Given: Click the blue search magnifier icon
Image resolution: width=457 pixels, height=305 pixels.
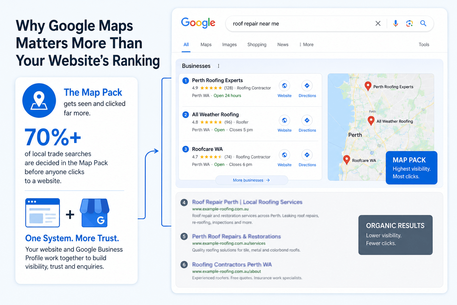Looking at the screenshot, I should (x=423, y=23).
